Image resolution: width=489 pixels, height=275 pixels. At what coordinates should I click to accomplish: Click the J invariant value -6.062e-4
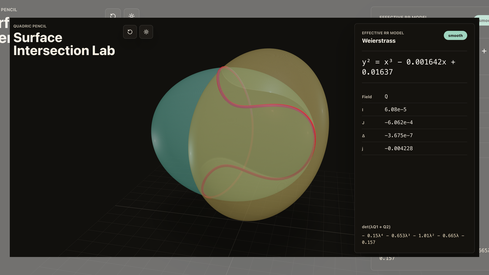[399, 123]
